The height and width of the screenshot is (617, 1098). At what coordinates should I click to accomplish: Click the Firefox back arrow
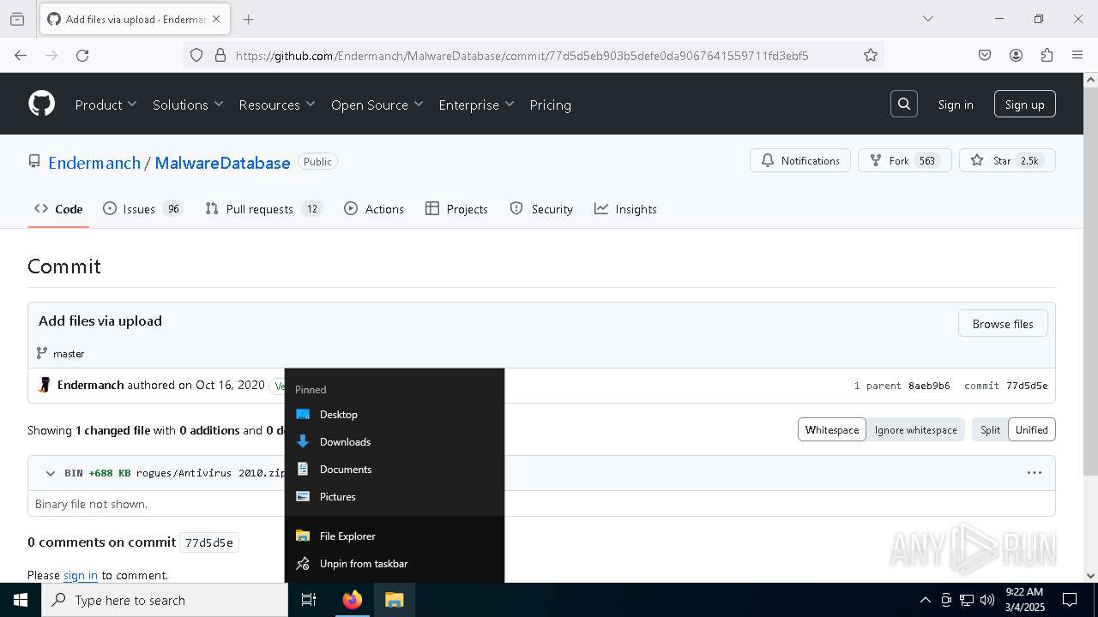point(21,55)
